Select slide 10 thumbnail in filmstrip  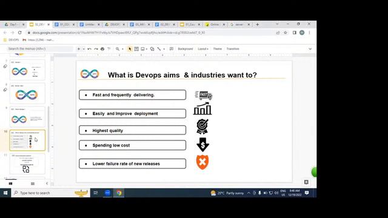click(27, 140)
